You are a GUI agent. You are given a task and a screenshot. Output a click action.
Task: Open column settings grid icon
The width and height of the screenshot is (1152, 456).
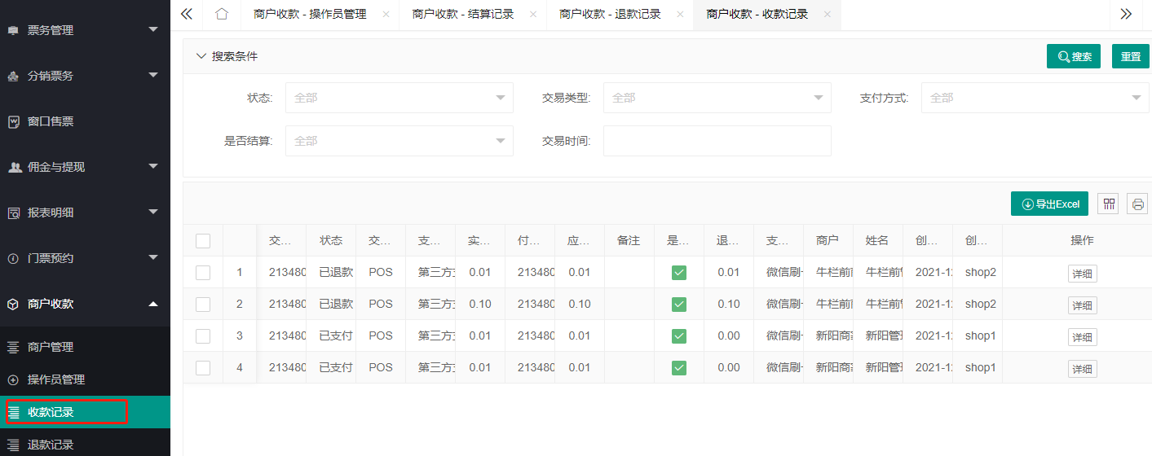[x=1108, y=204]
